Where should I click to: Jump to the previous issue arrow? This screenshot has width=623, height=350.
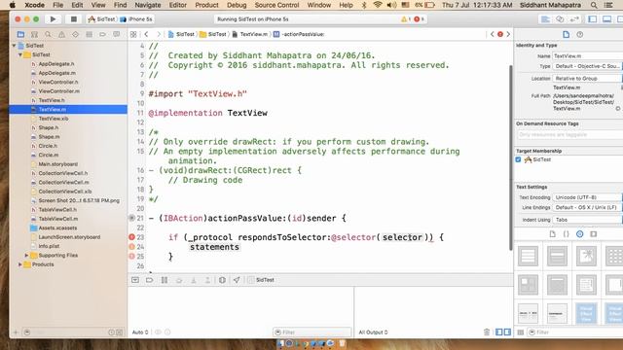point(492,35)
